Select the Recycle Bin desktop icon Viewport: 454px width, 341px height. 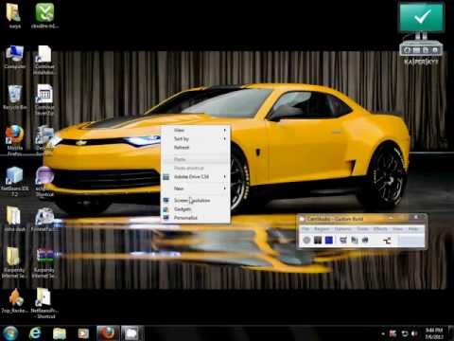point(14,98)
